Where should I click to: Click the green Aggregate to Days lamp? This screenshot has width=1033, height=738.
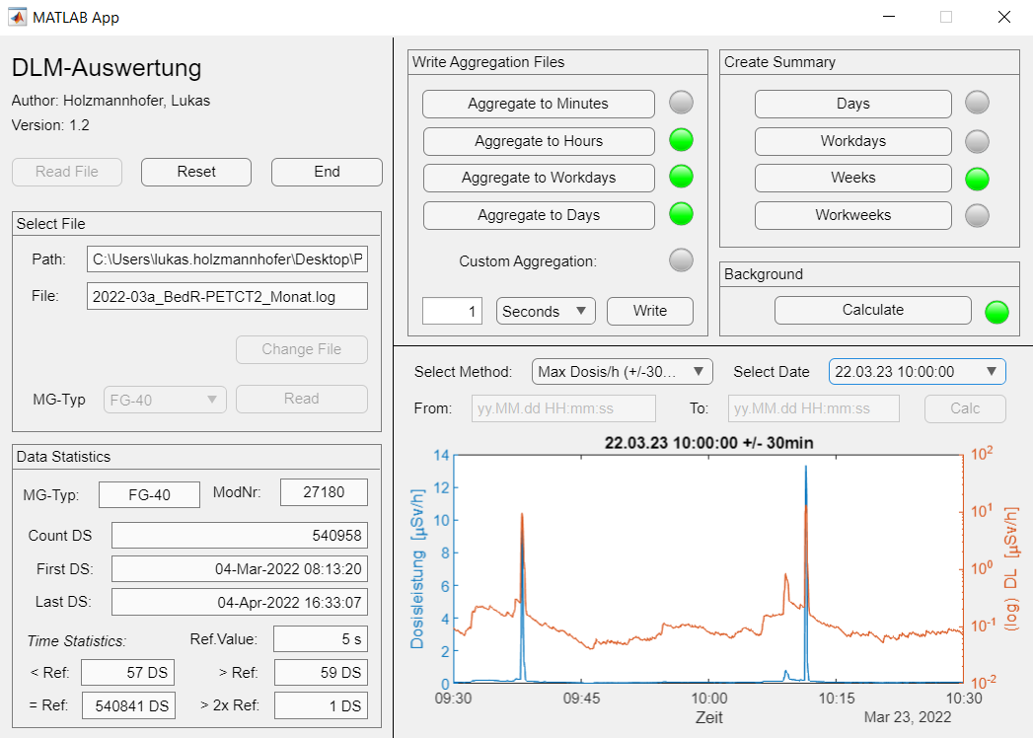pos(681,213)
